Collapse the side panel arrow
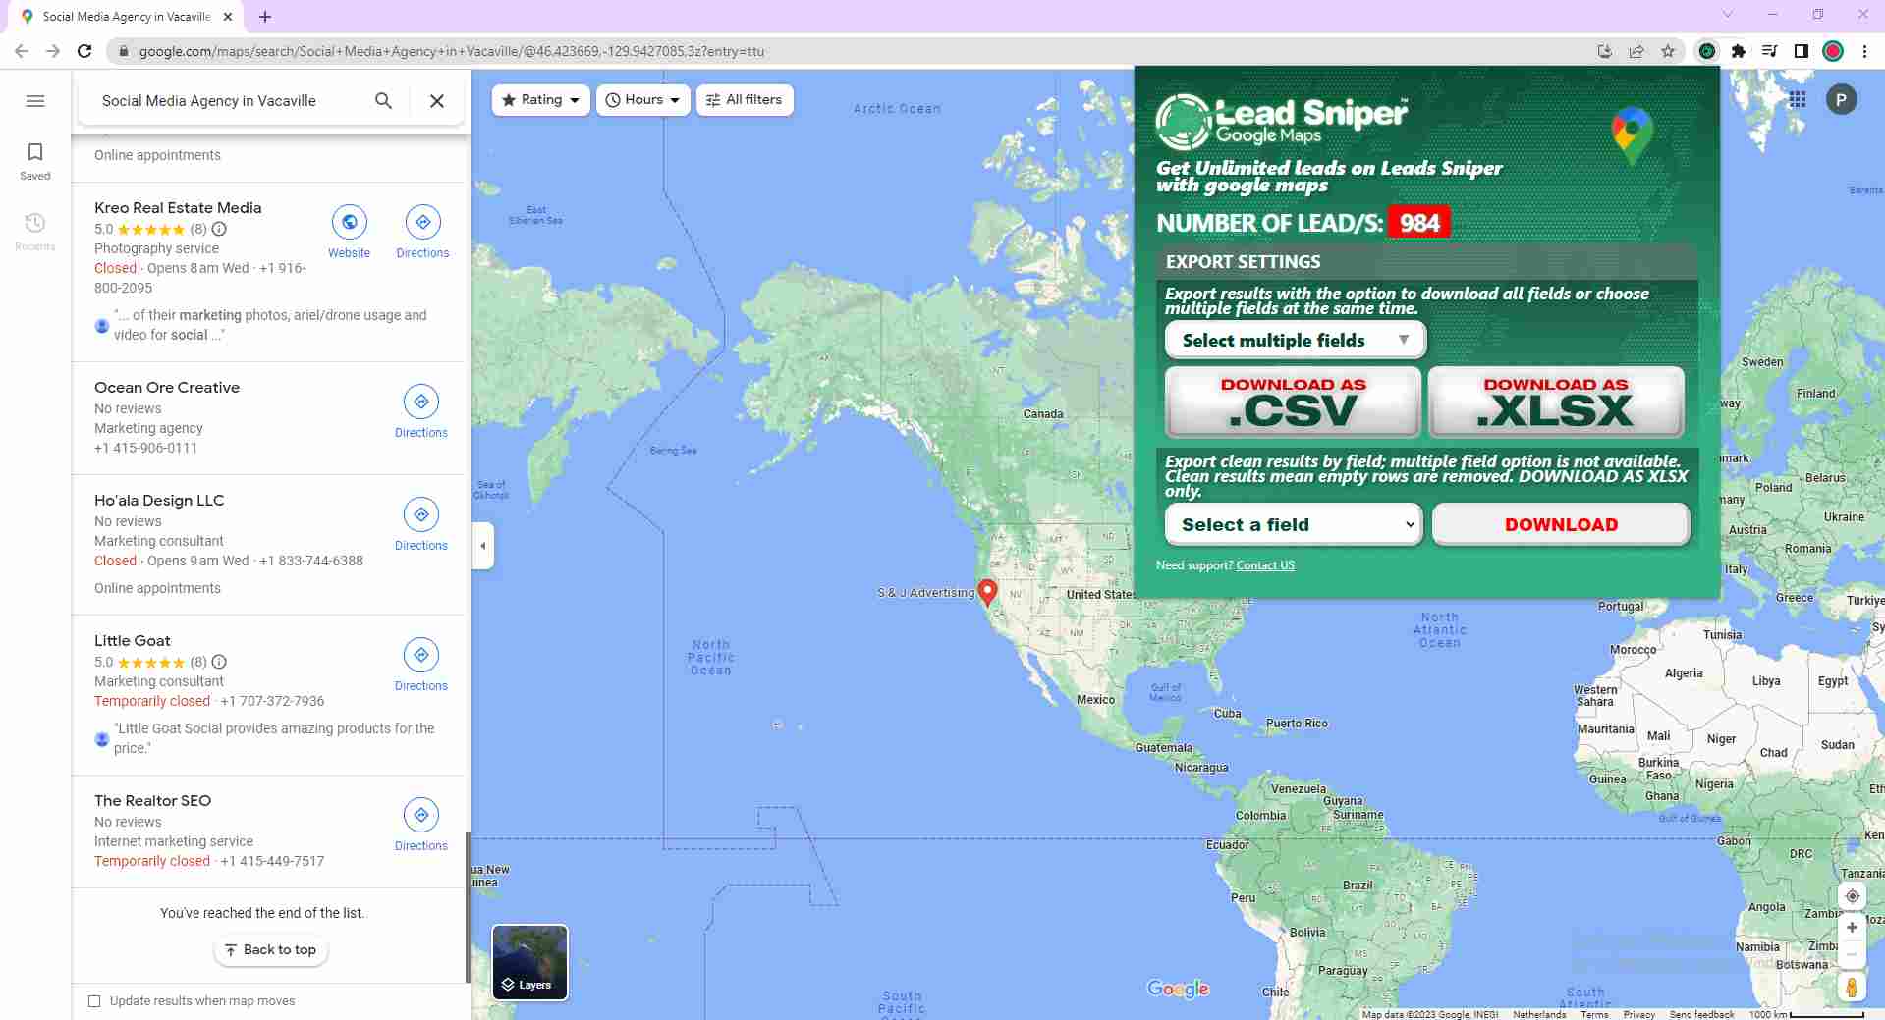 click(482, 546)
